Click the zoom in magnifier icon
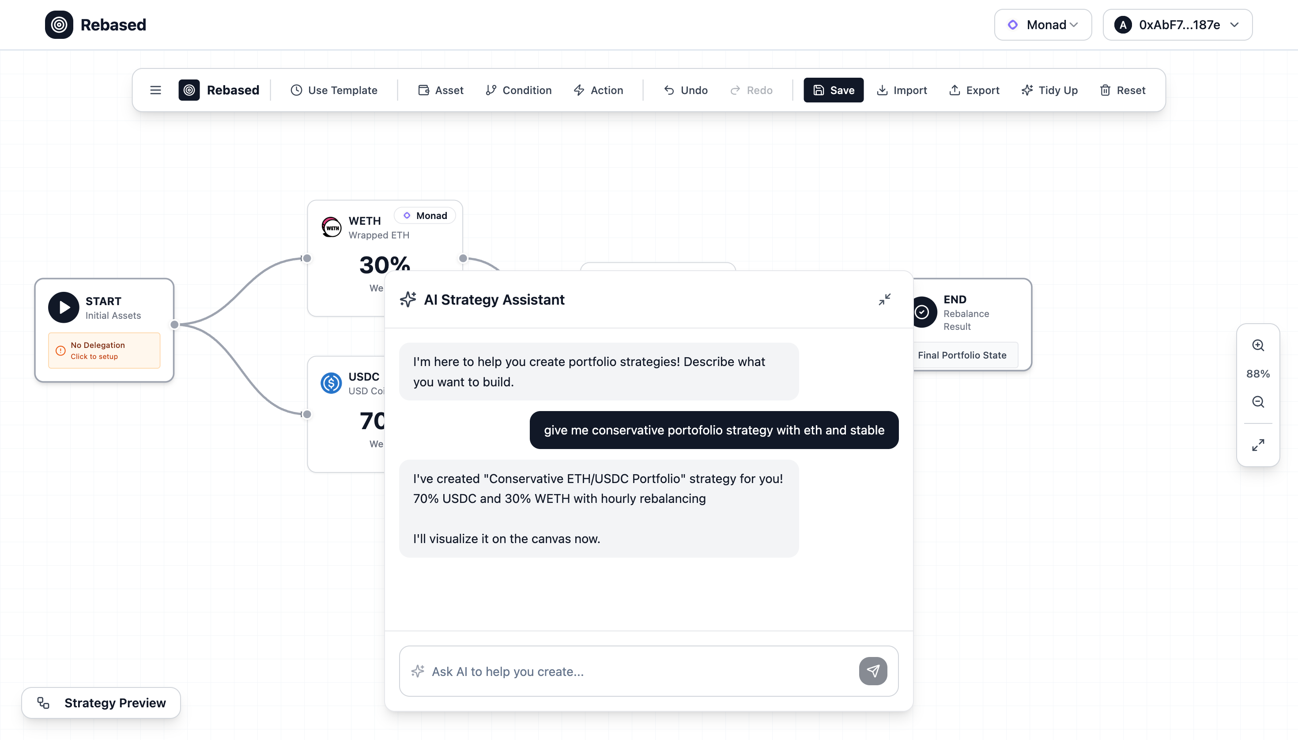 click(1258, 345)
